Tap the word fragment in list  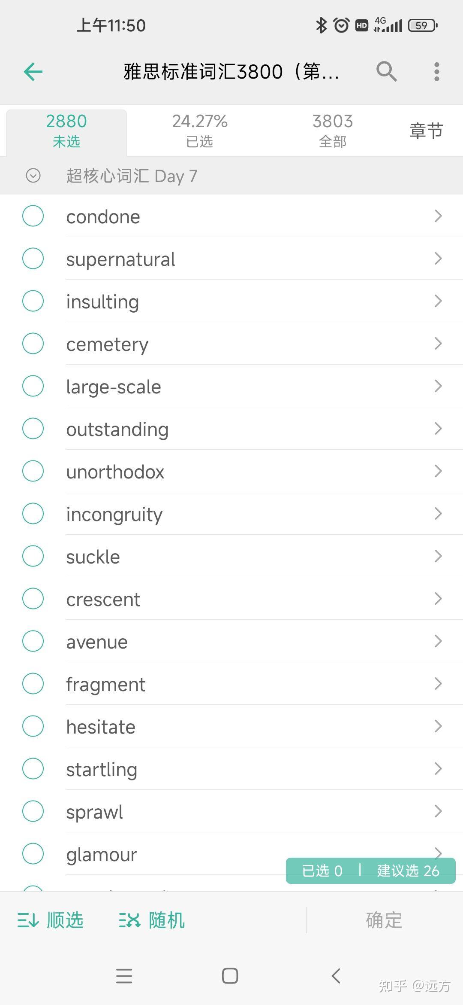click(106, 684)
